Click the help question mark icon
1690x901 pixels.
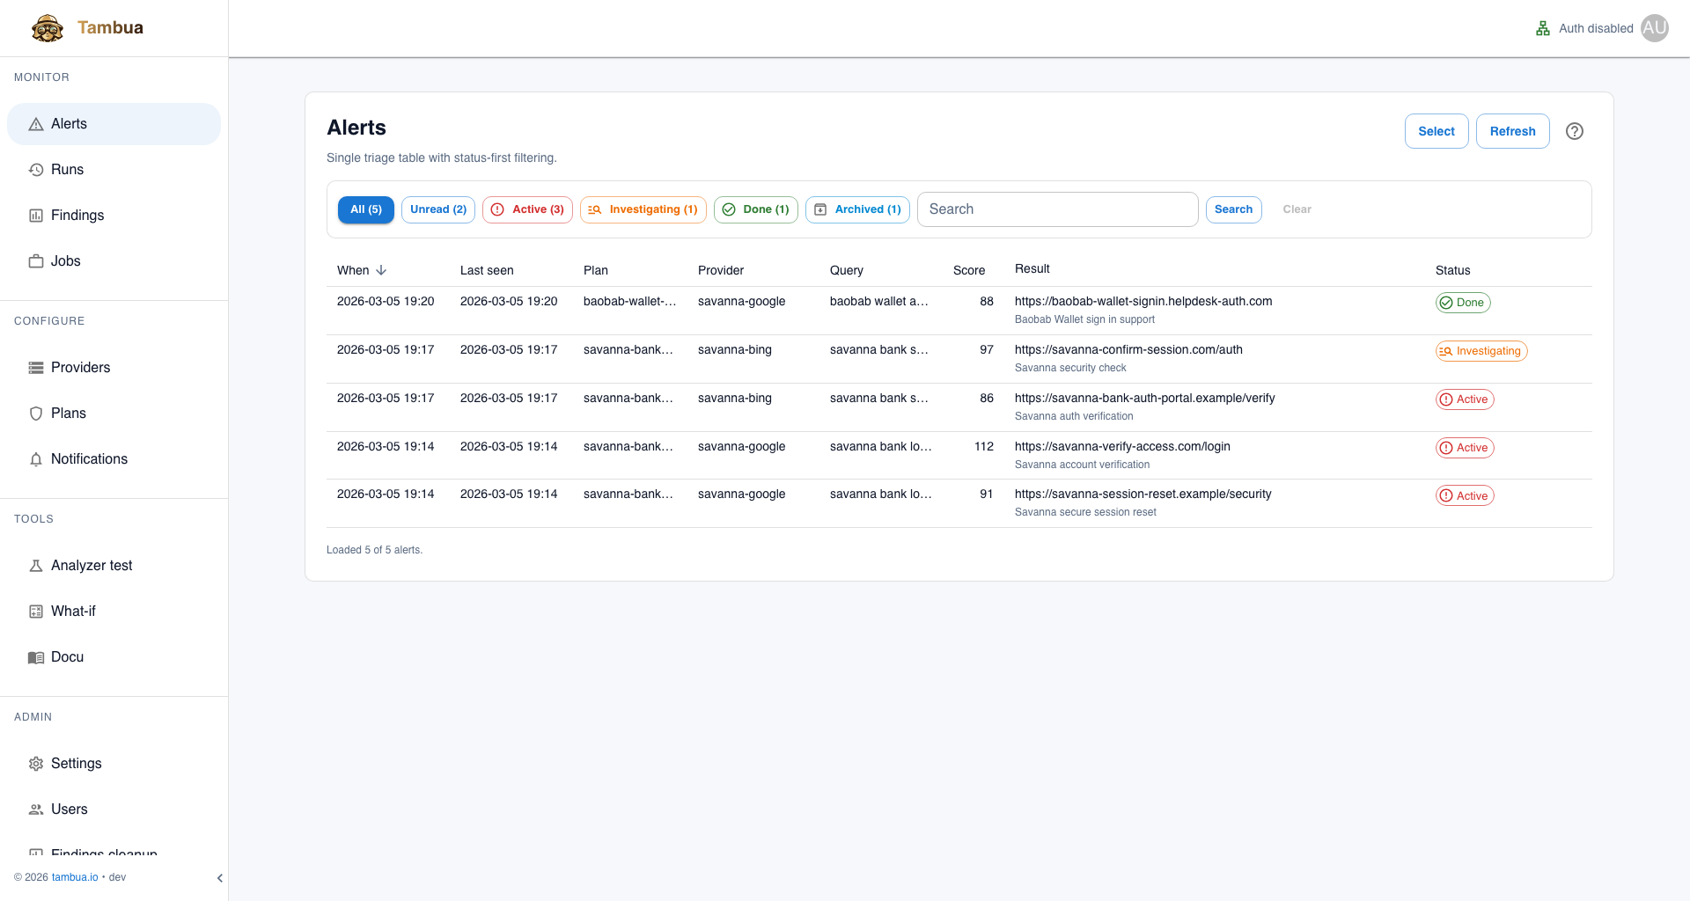click(x=1575, y=131)
